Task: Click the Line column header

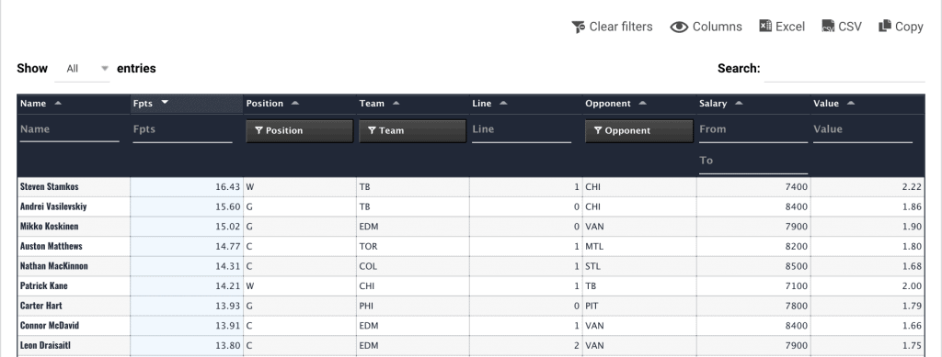Action: pos(525,104)
